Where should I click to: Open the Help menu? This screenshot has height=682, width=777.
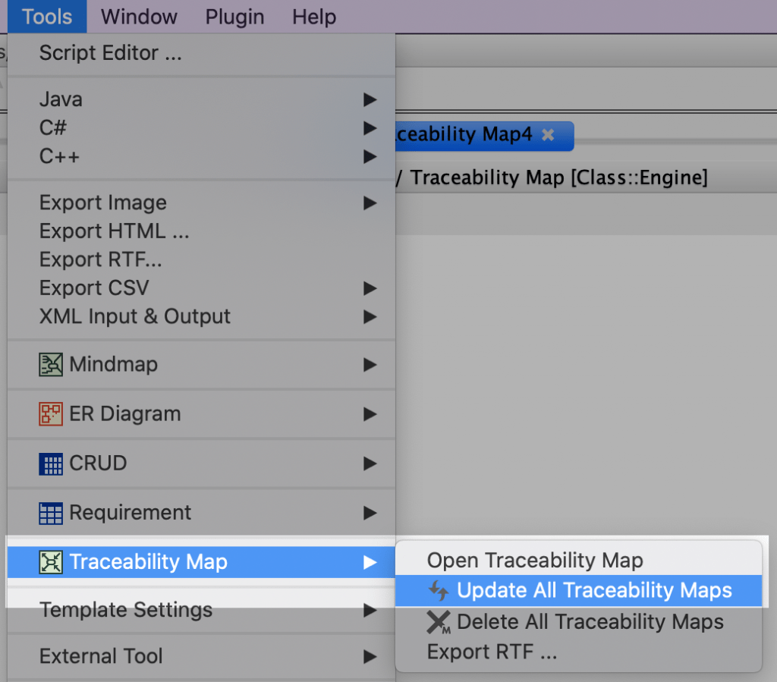(314, 17)
